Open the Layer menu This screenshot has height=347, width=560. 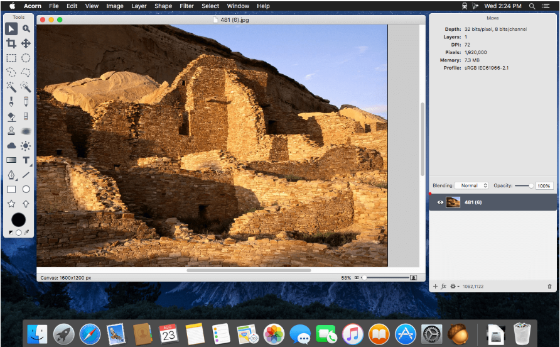click(x=138, y=6)
